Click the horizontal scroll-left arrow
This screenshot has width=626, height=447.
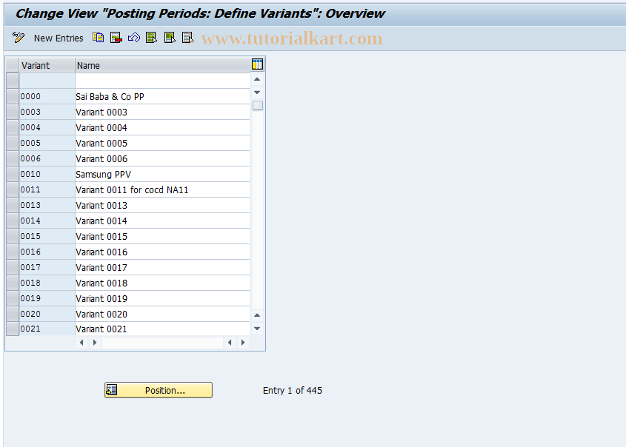pos(81,342)
